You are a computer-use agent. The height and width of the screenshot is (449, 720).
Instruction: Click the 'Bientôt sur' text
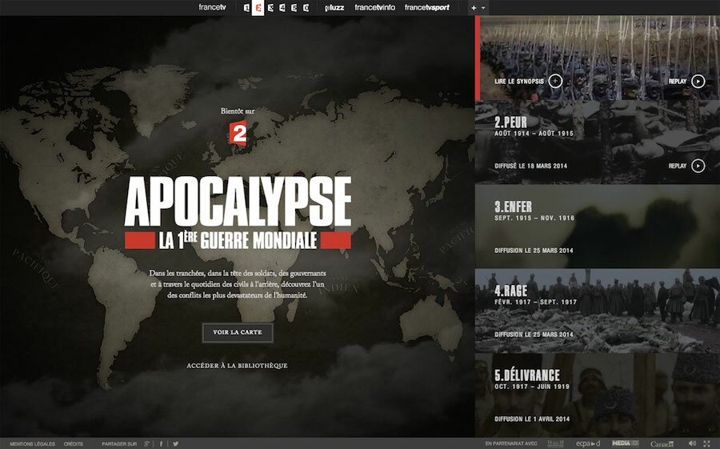click(x=238, y=111)
